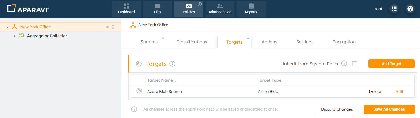This screenshot has width=420, height=118.
Task: Open the Files folder icon
Action: (x=157, y=6)
